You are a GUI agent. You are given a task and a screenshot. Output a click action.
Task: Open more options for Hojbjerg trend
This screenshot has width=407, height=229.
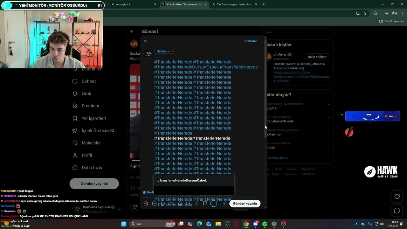point(328,105)
